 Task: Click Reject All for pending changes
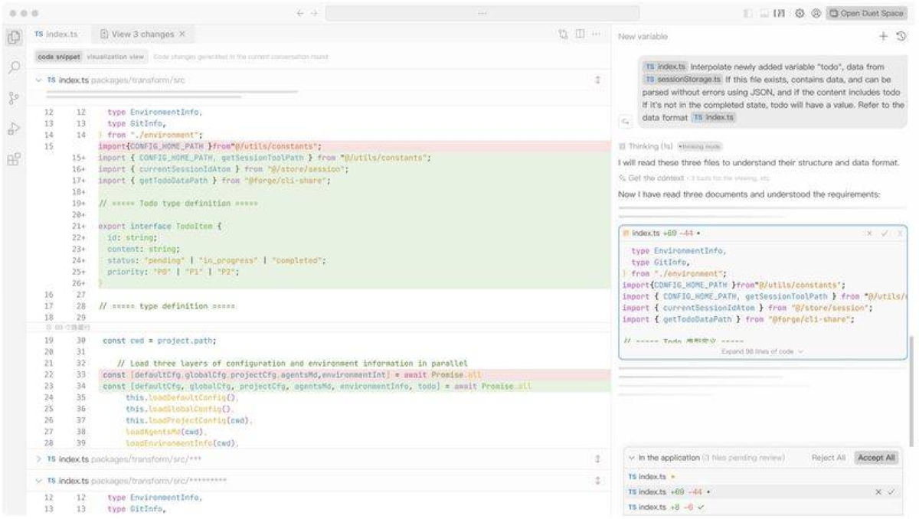(829, 458)
